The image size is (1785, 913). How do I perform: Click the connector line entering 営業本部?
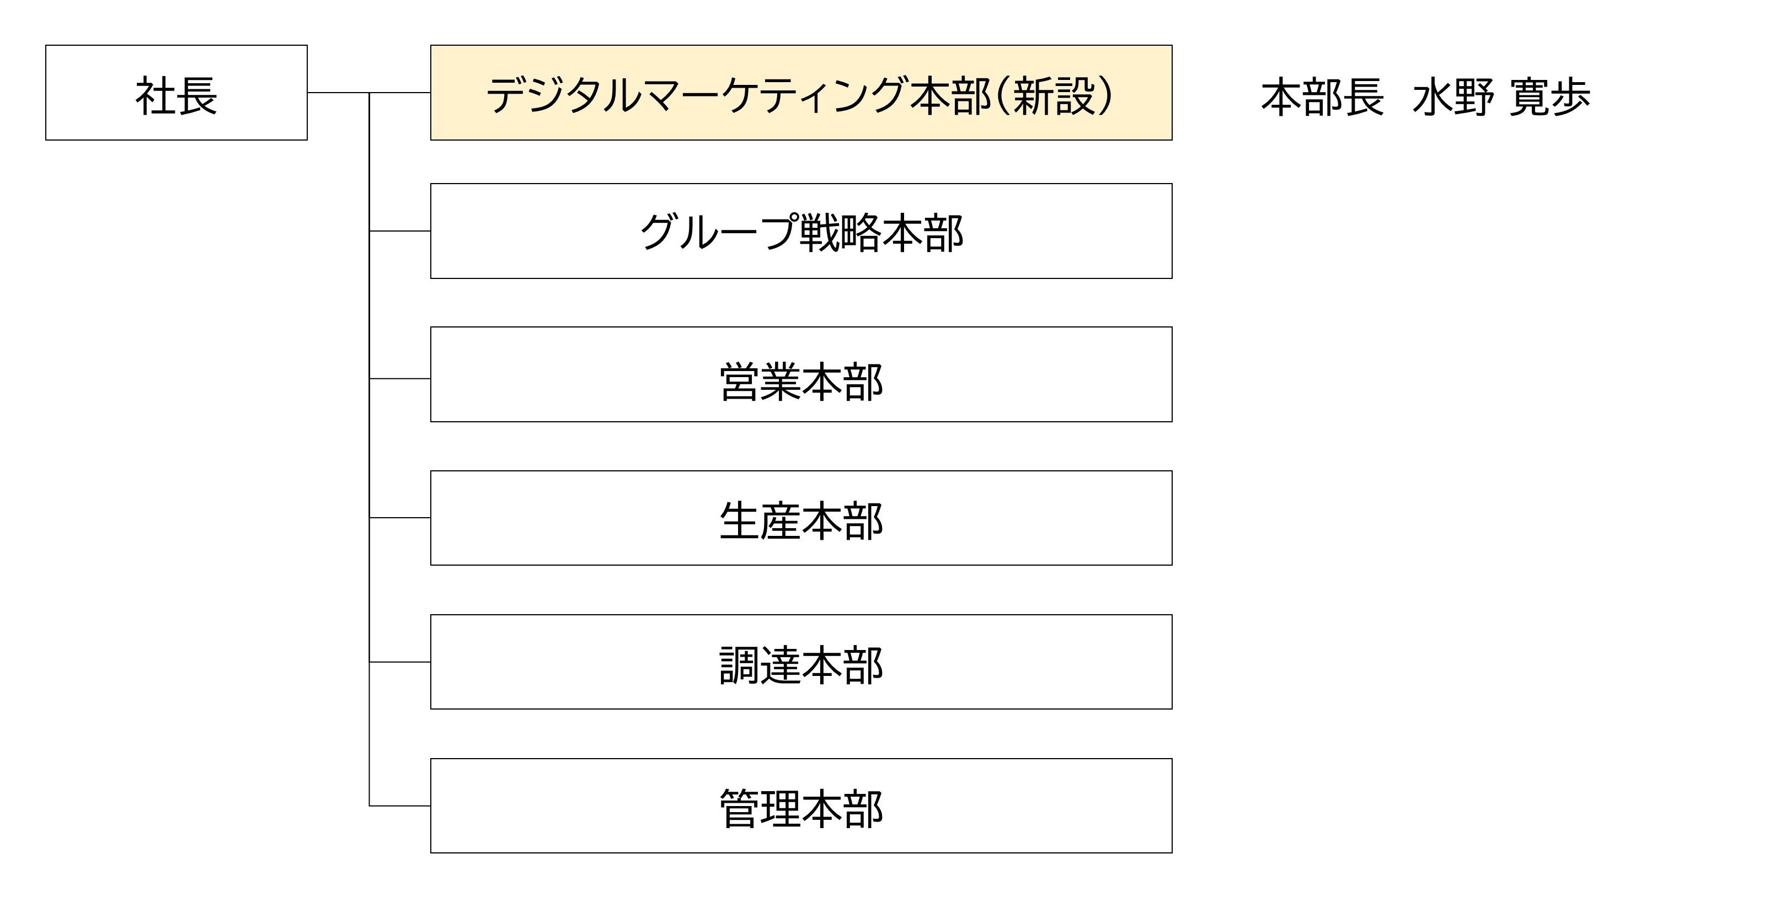[400, 379]
